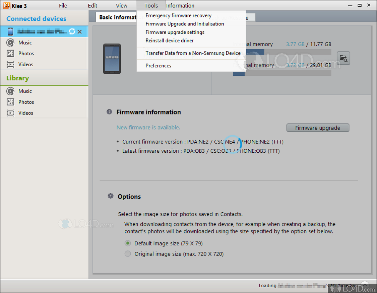Open Library Music icon

coord(10,91)
